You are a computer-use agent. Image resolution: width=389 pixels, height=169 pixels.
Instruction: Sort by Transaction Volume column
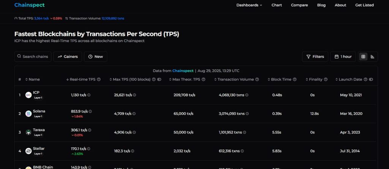[234, 79]
